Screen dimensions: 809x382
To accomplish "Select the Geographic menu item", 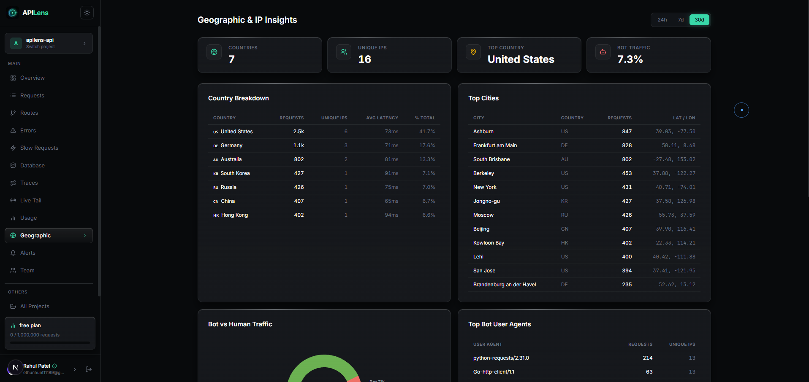I will click(49, 235).
